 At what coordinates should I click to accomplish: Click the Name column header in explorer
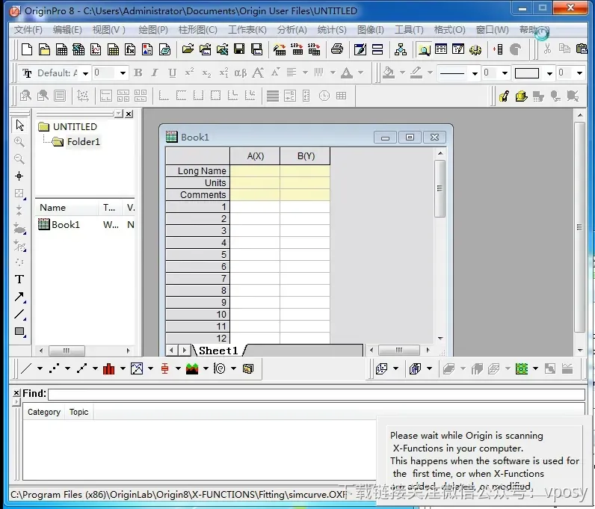click(x=67, y=208)
